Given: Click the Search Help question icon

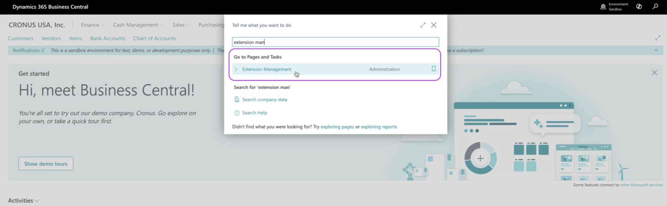Looking at the screenshot, I should (x=237, y=113).
